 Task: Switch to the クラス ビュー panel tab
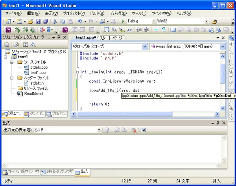(x=34, y=114)
